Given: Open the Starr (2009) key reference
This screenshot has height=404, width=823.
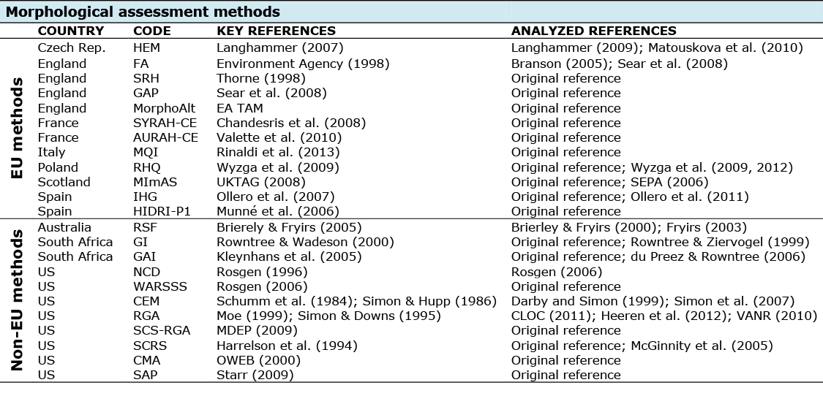Looking at the screenshot, I should 255,375.
